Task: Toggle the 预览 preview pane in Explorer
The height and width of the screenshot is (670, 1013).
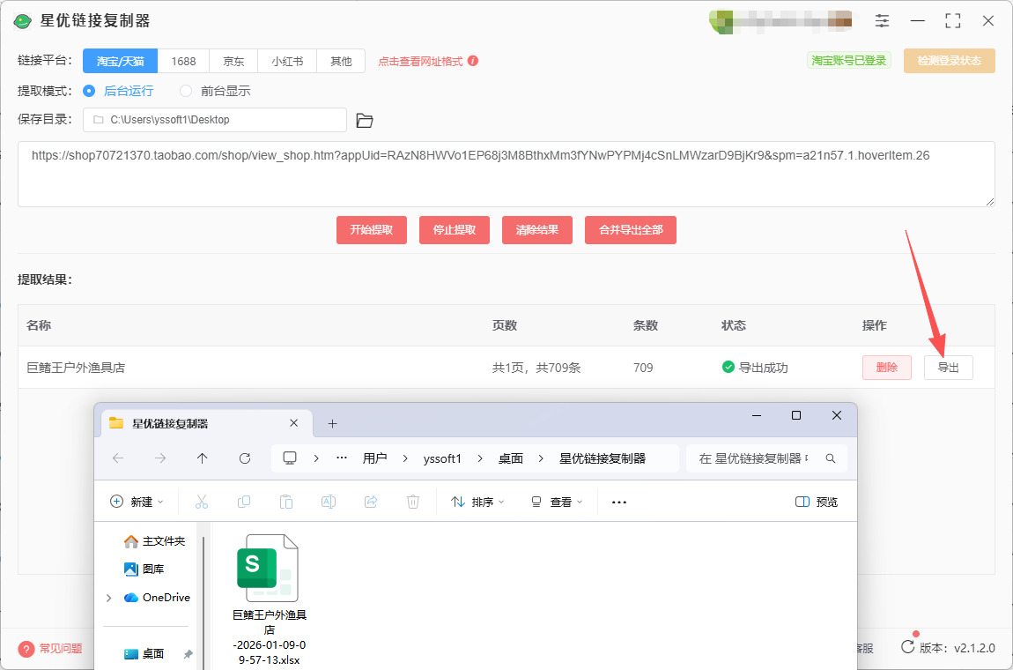Action: coord(817,502)
